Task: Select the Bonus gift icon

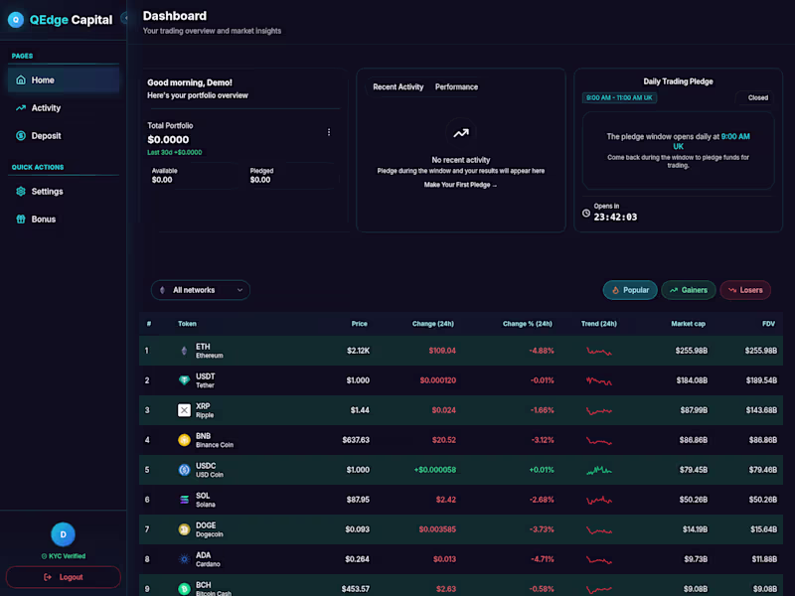Action: click(21, 219)
